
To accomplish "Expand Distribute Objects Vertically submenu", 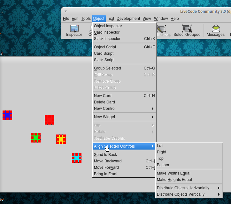I will 189,194.
